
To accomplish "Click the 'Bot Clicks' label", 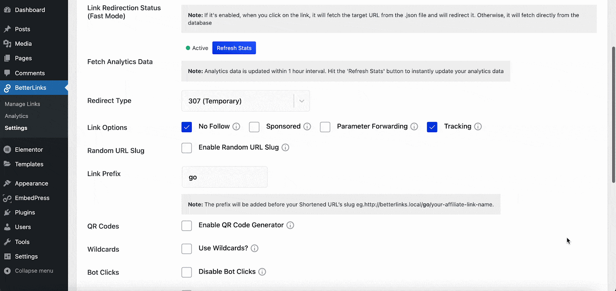I will coord(103,273).
